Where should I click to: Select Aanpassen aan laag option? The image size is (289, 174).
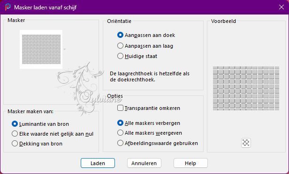[145, 46]
